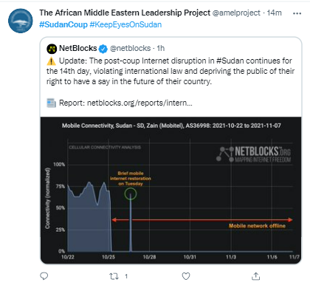This screenshot has height=288, width=310.
Task: Click the 14m tweet timestamp
Action: 275,13
